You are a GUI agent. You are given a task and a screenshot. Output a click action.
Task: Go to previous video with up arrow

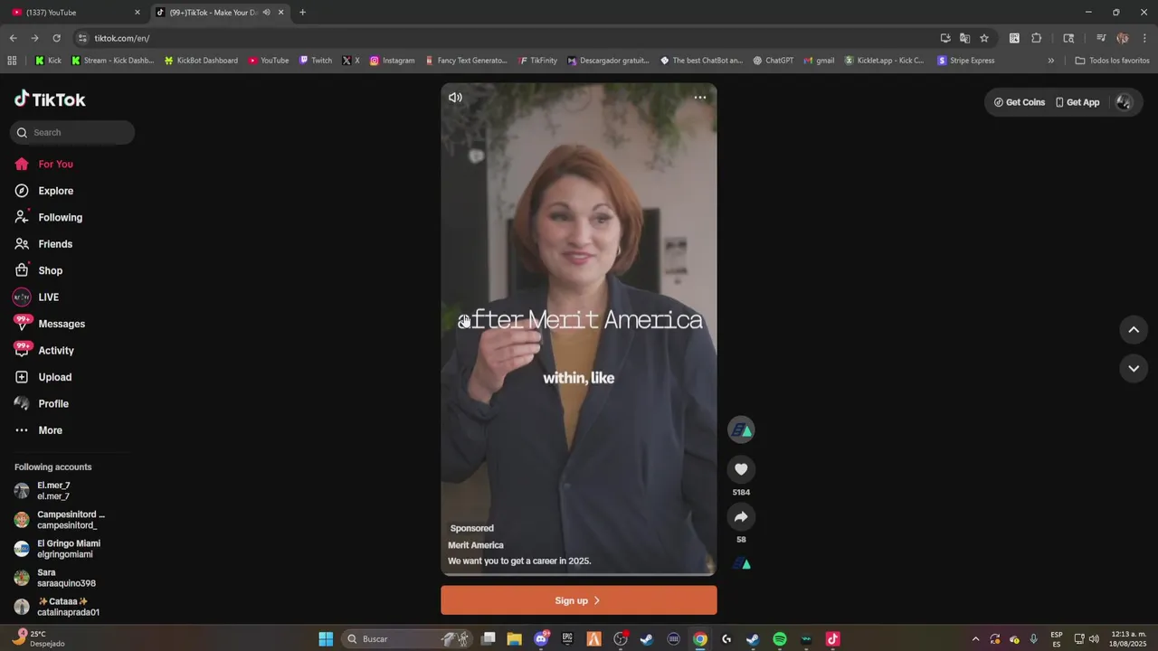coord(1134,330)
